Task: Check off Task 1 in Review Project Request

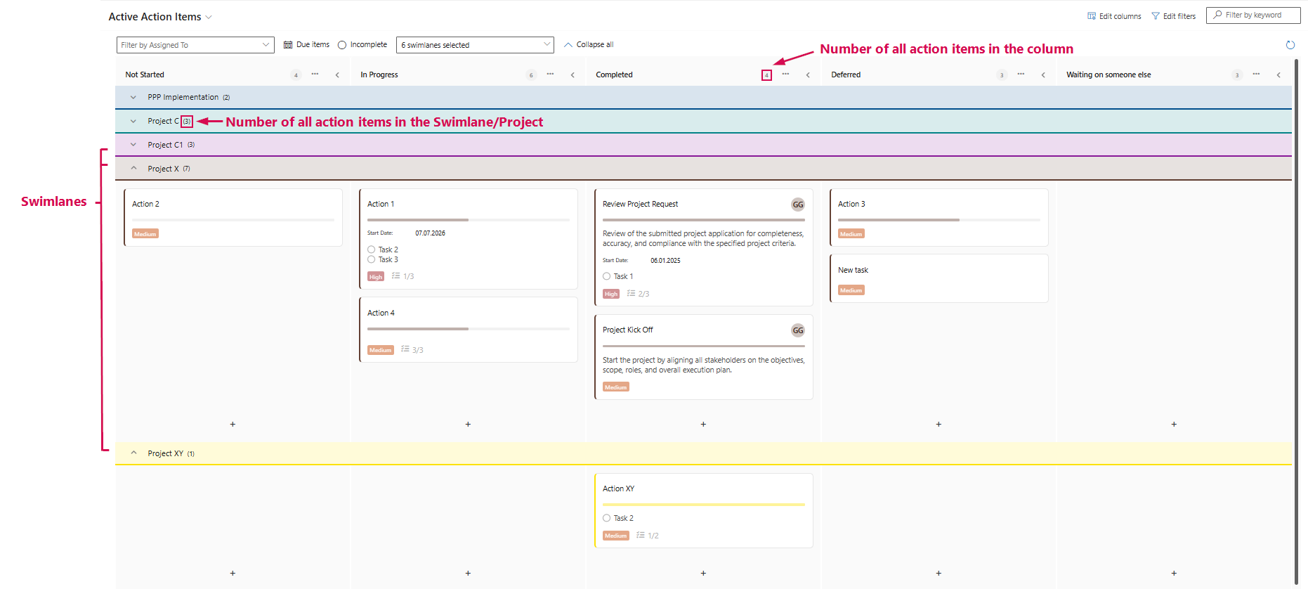Action: [x=607, y=276]
